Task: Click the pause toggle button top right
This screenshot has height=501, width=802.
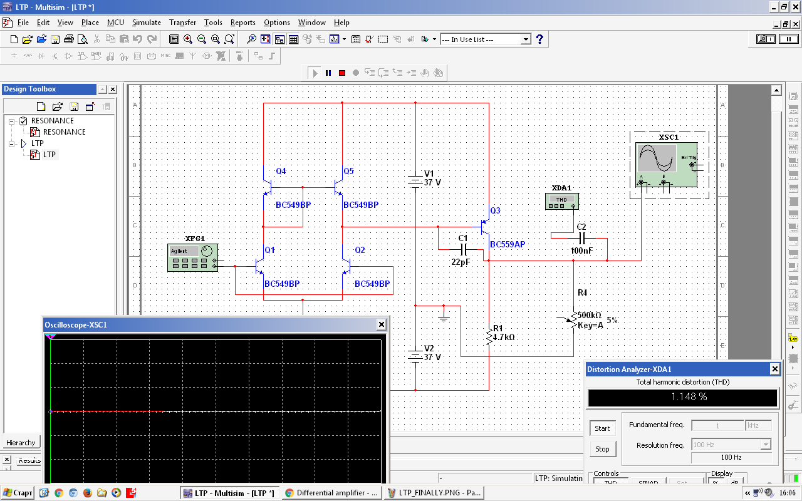Action: tap(788, 39)
